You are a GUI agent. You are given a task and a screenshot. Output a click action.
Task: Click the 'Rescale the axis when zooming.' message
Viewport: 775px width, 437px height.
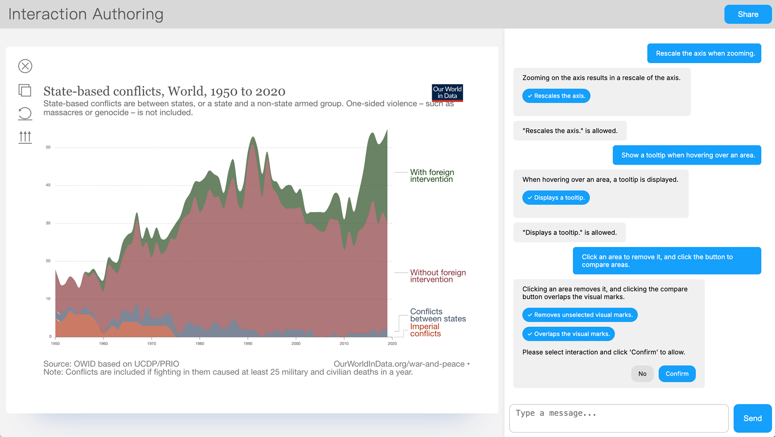pyautogui.click(x=705, y=54)
